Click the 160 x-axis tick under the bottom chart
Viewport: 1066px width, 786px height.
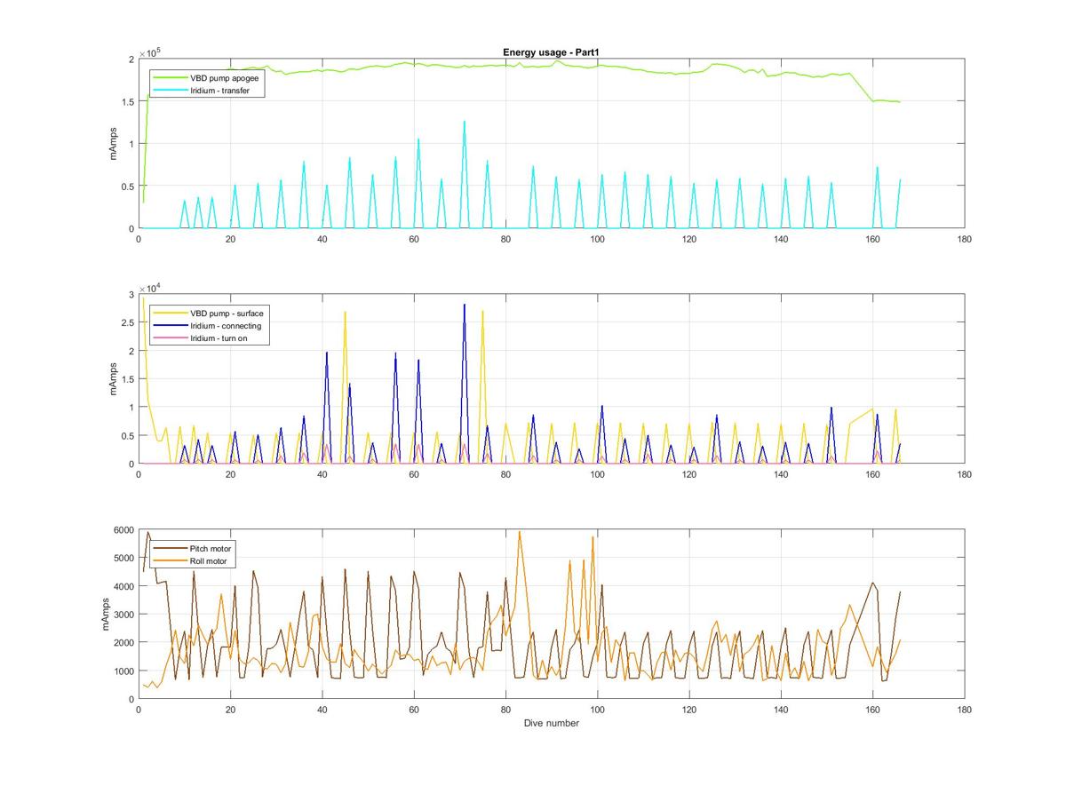pyautogui.click(x=873, y=711)
